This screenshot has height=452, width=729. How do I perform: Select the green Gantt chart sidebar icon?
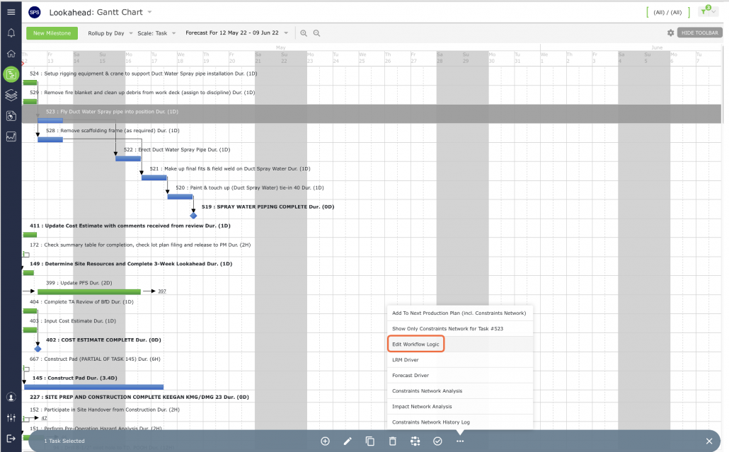(x=11, y=74)
